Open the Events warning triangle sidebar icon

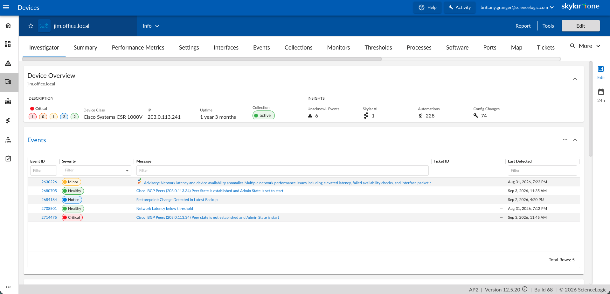(8, 63)
